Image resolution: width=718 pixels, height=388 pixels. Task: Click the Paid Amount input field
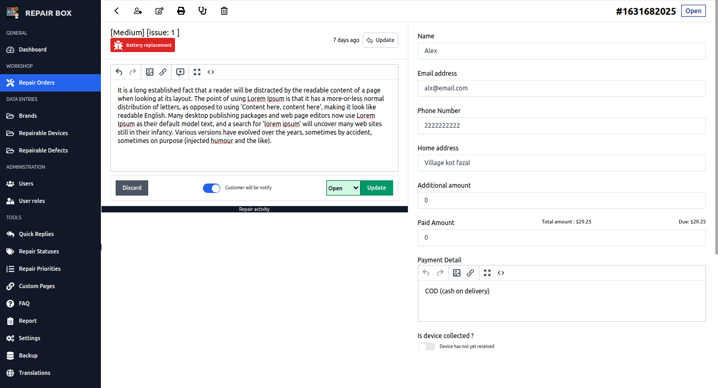tap(561, 237)
